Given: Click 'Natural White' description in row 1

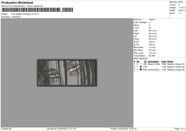Looking at the screenshot, I should (154, 64).
